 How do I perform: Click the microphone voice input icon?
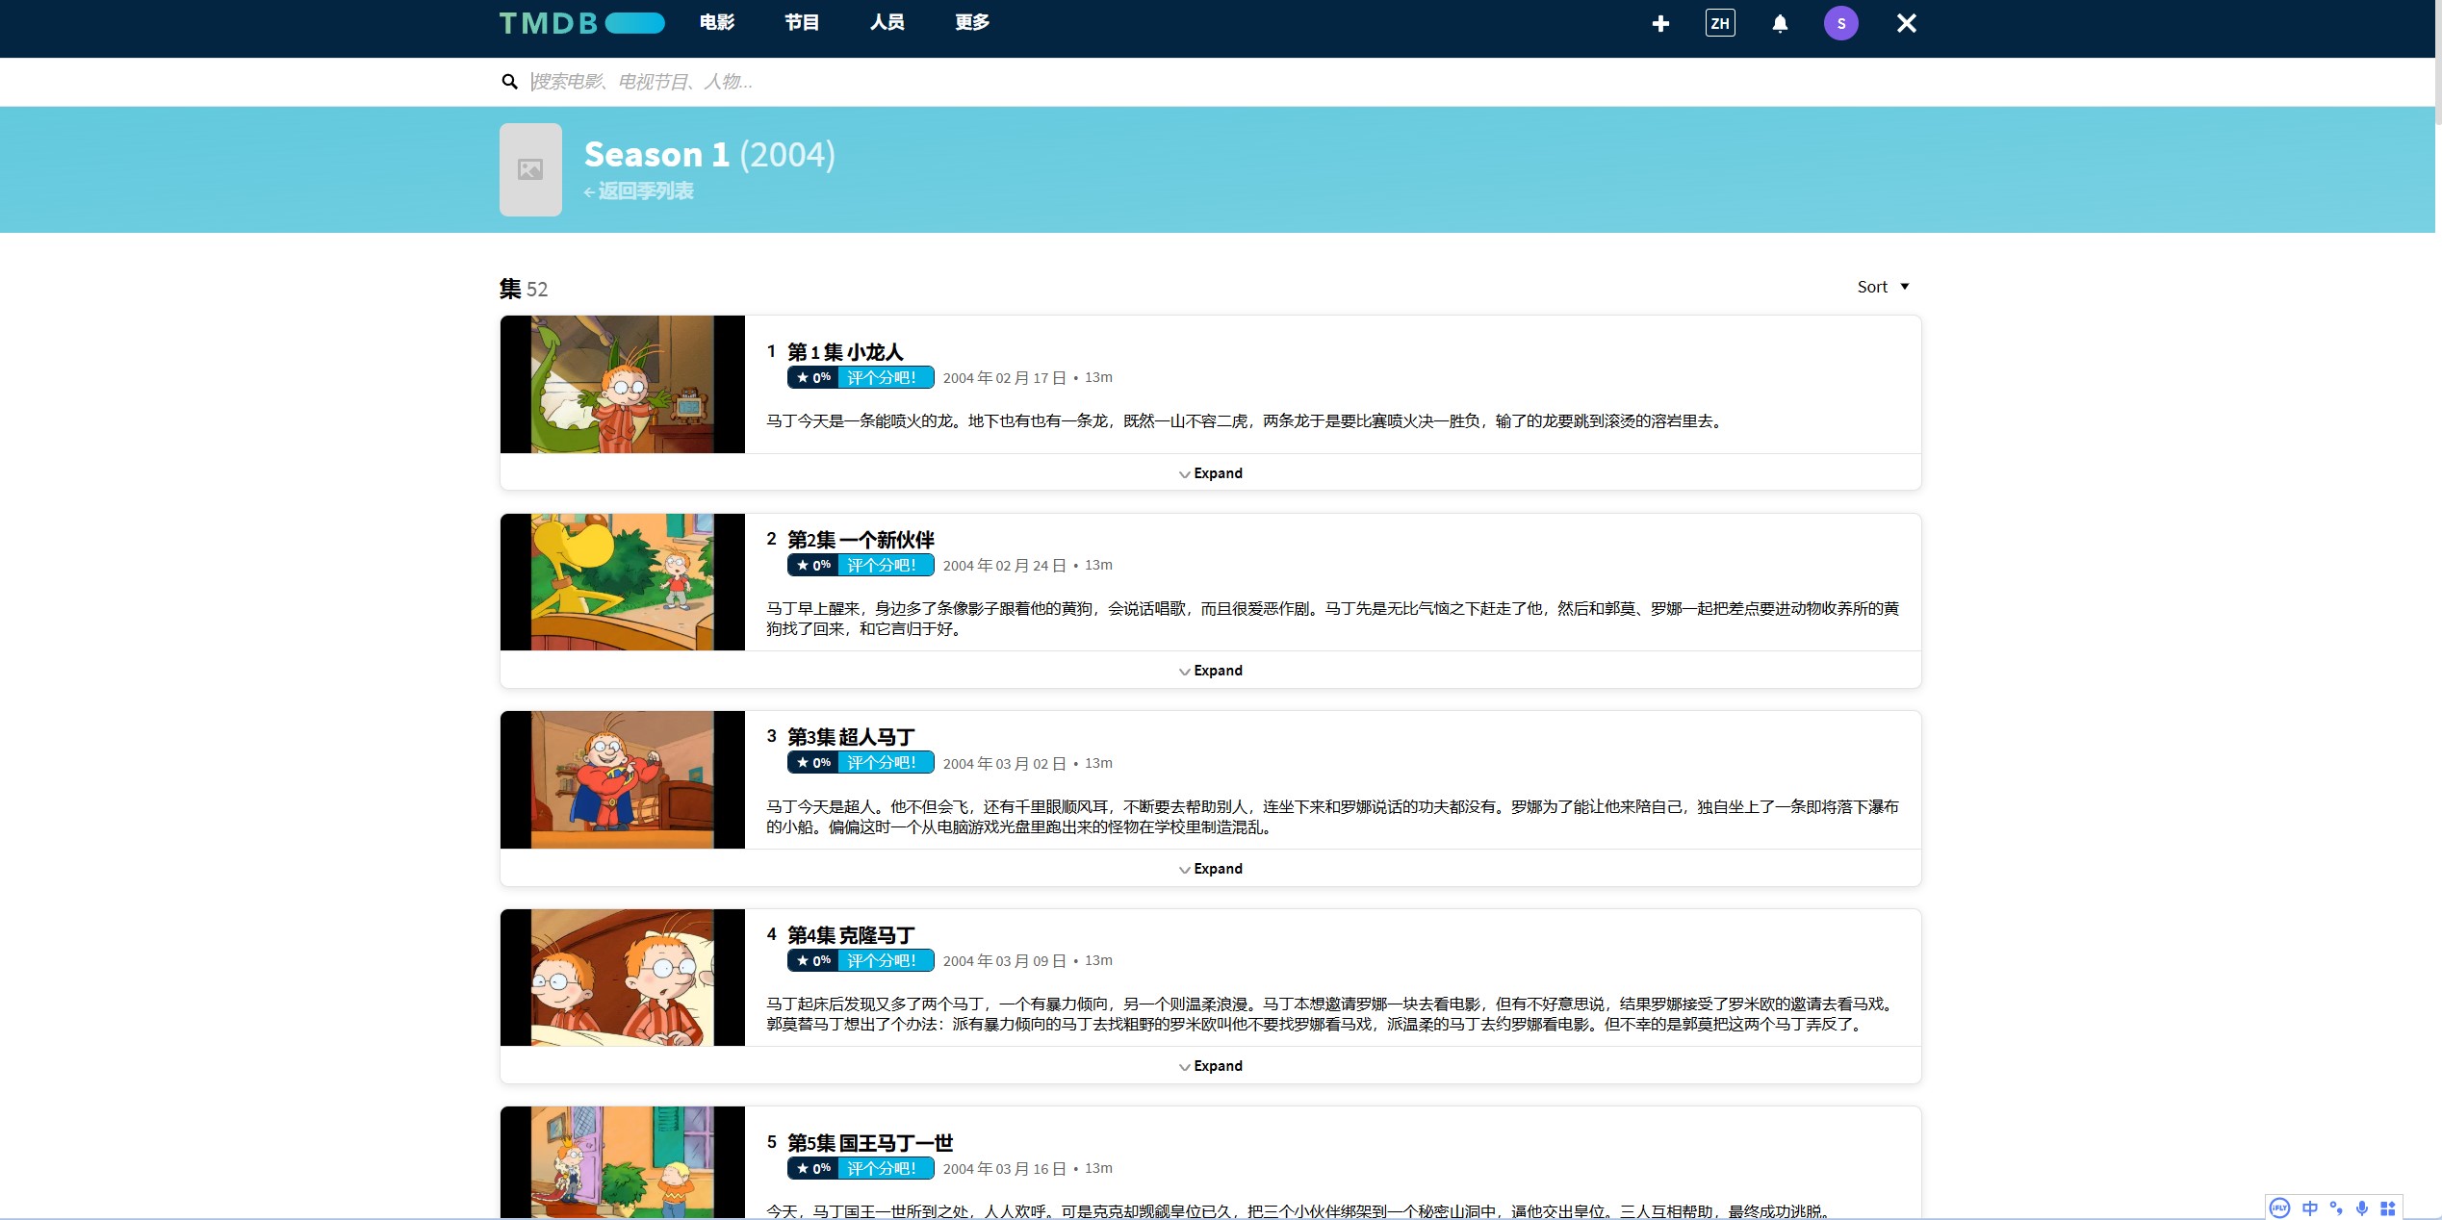(x=2361, y=1208)
